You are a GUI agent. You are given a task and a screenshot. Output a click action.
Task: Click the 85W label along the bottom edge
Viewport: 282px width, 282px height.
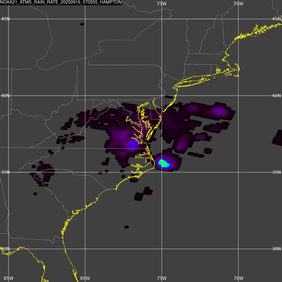[8, 278]
